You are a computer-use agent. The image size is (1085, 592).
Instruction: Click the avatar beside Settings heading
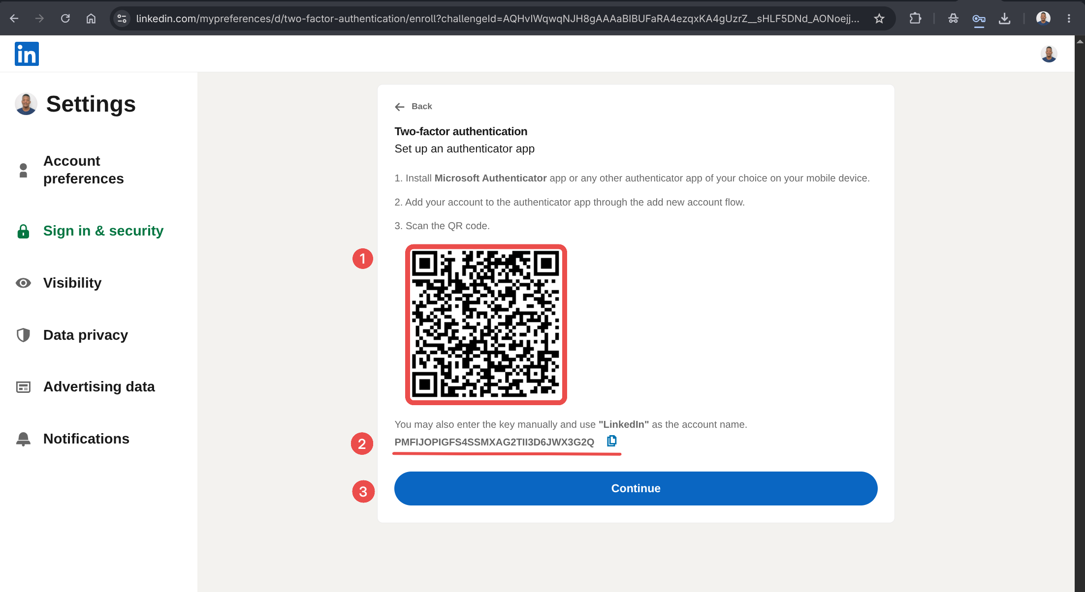[x=26, y=104]
